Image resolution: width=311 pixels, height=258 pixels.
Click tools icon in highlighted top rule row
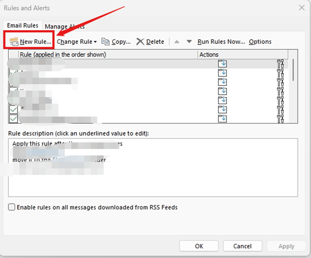point(280,64)
